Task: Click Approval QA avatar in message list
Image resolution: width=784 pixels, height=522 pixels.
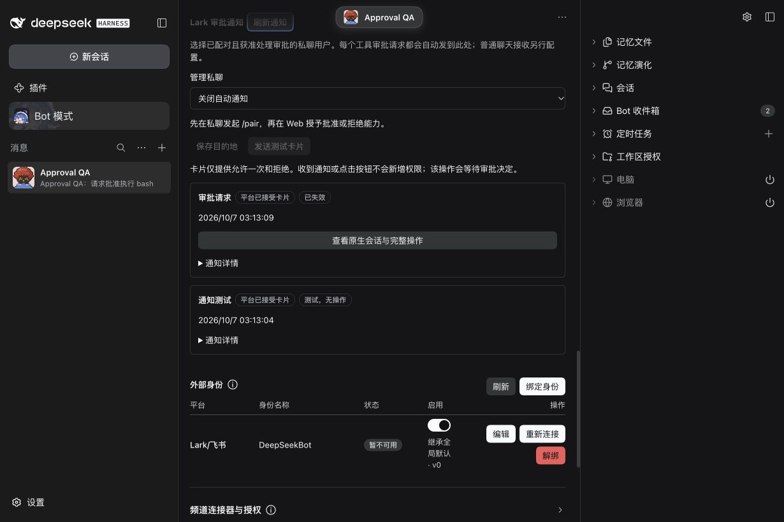Action: coord(24,178)
